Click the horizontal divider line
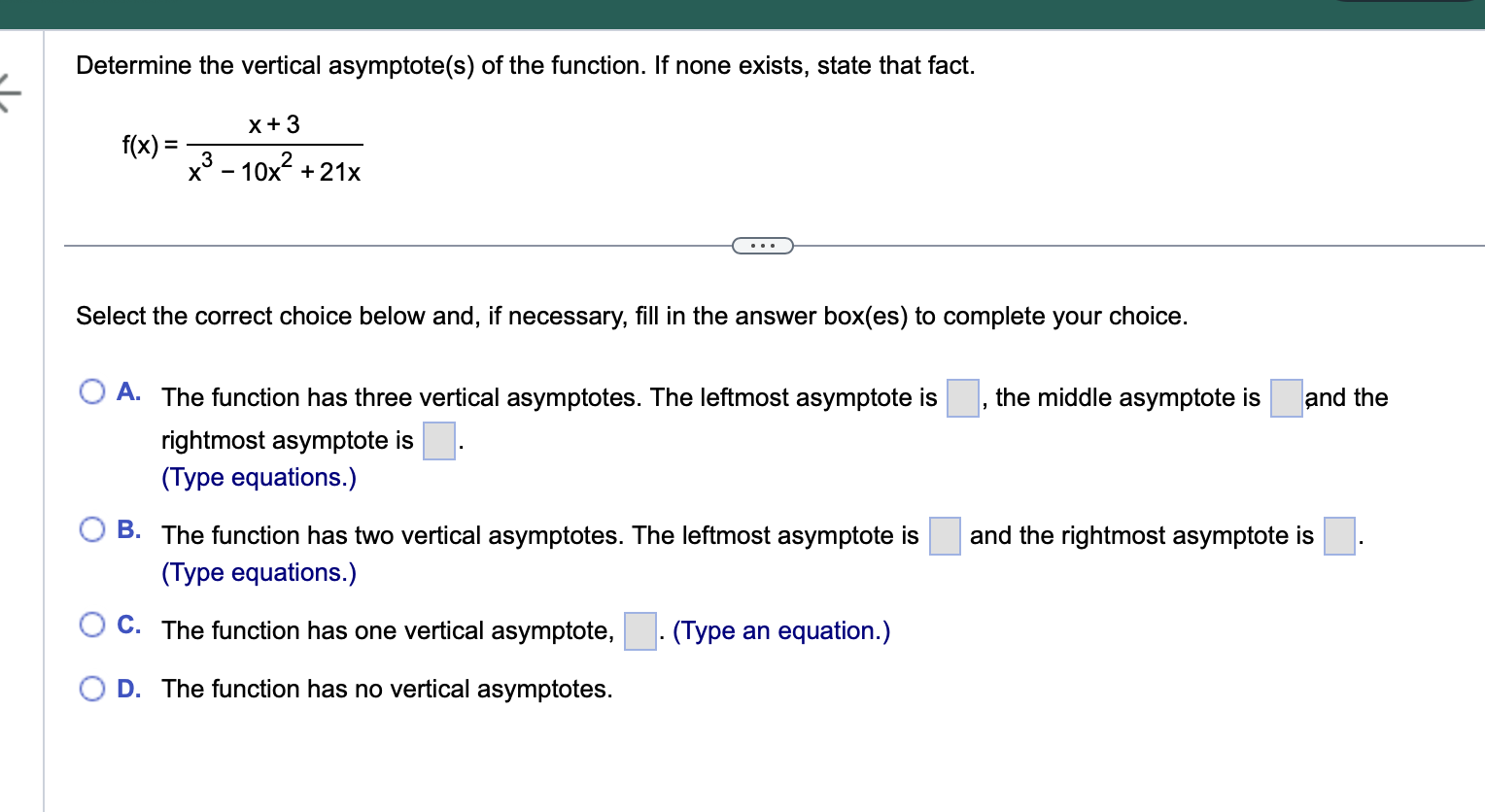This screenshot has width=1485, height=812. [x=389, y=245]
